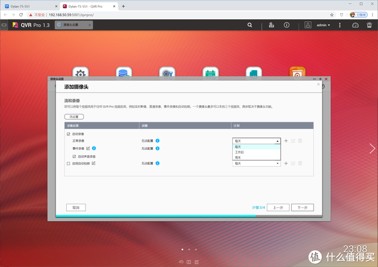Viewport: 378px width, 267px height.
Task: Toggle the 启动声音录音 checkbox
Action: [x=74, y=156]
